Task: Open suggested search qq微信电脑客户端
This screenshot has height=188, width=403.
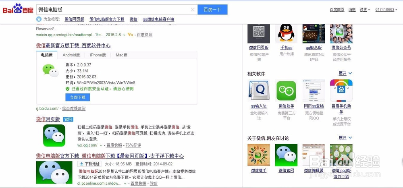Action: 158,19
